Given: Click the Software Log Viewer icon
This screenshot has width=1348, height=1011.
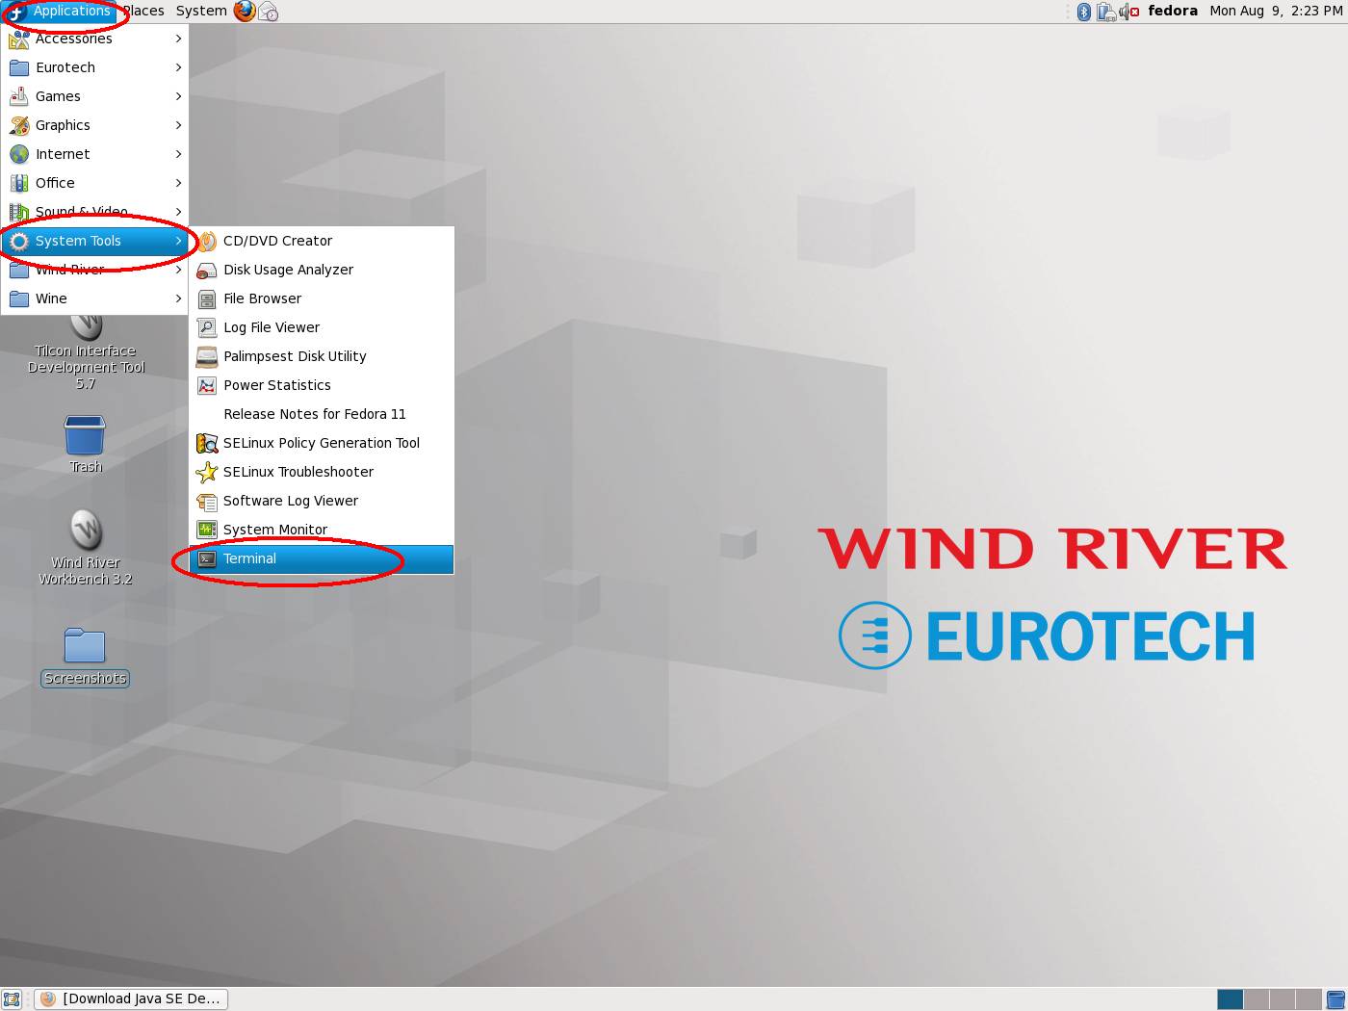Looking at the screenshot, I should point(207,501).
